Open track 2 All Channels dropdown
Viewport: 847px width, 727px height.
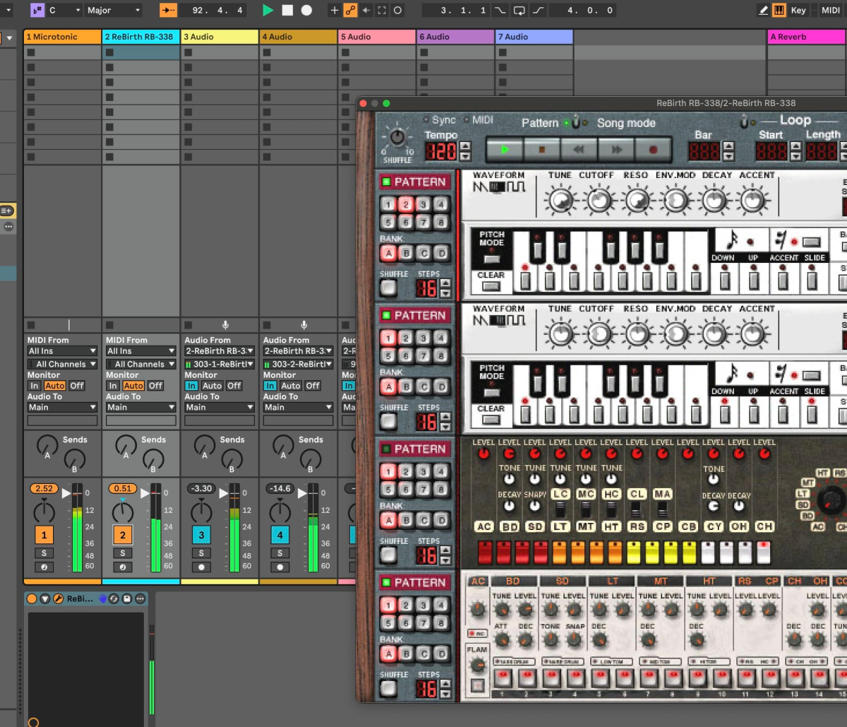coord(140,365)
